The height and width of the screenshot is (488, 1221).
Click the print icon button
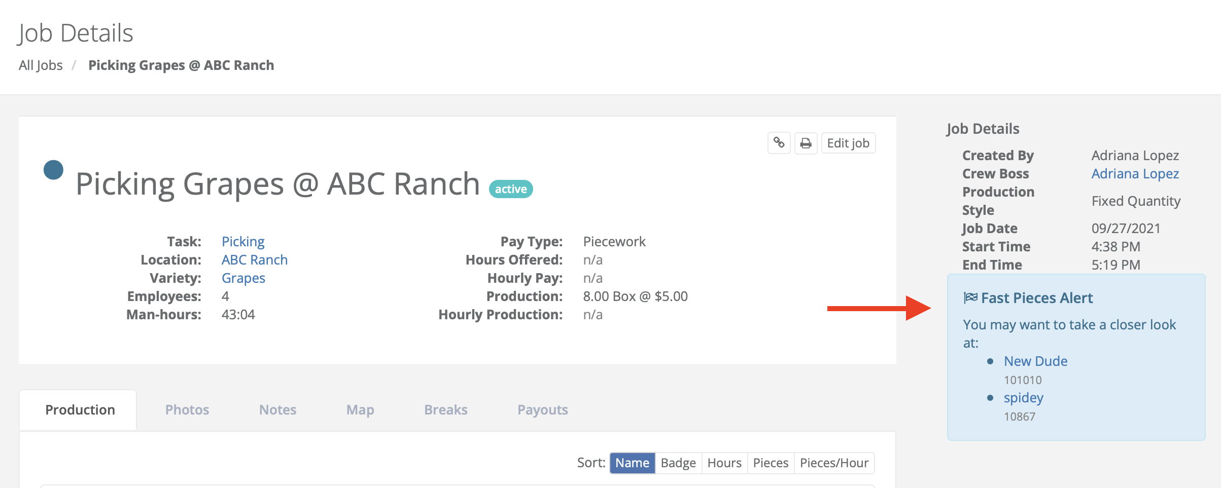[806, 143]
